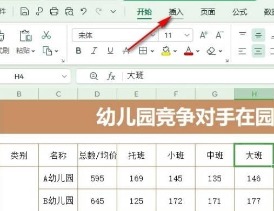Expand the 粘贴 dropdown arrow
This screenshot has height=211, width=274.
click(x=34, y=51)
